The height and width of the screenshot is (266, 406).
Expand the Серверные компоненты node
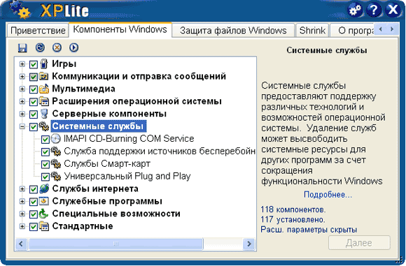[x=22, y=114]
